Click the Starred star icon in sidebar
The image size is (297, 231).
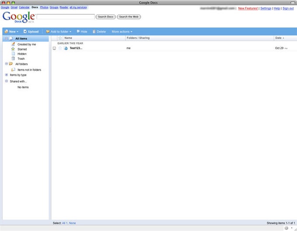(x=13, y=49)
